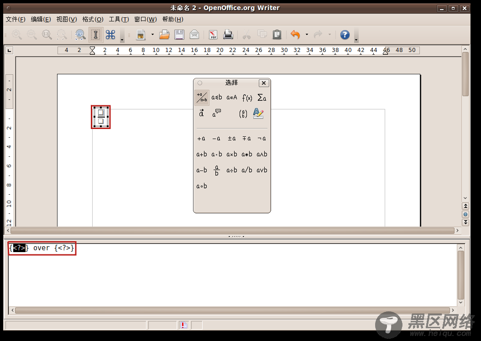
Task: Expand the toolbar overflow arrow after Help
Action: tap(356, 35)
